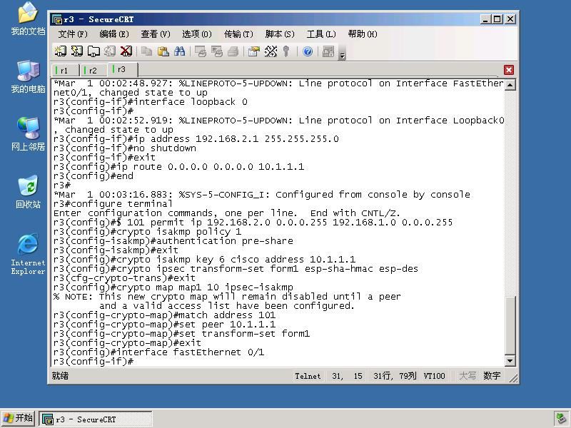Click the 'crypto isakmp policy 1' line

[x=147, y=232]
